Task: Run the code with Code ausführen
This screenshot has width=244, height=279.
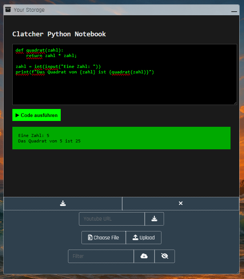Action: (x=36, y=115)
